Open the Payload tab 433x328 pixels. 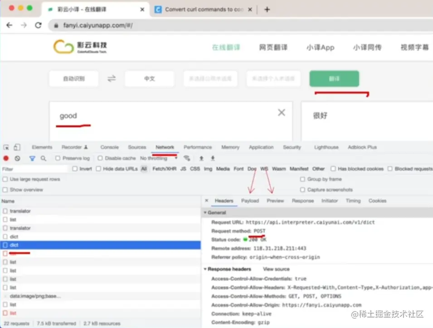point(250,201)
